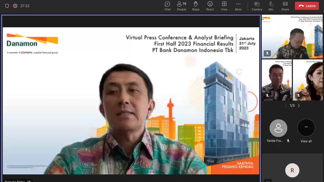Go to next participant page
The width and height of the screenshot is (324, 182).
(x=299, y=106)
